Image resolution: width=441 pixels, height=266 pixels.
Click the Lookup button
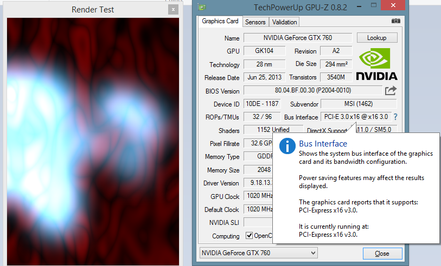[x=377, y=38]
